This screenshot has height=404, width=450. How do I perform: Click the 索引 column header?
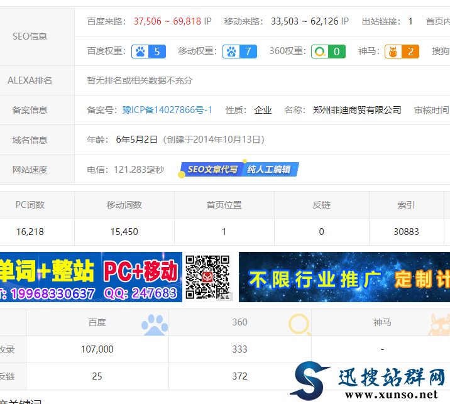click(x=406, y=205)
